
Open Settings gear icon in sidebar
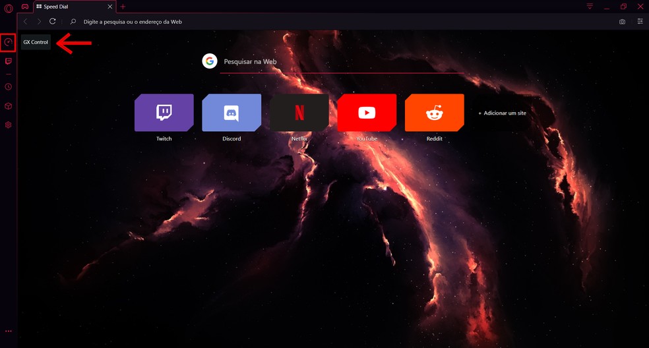point(9,125)
